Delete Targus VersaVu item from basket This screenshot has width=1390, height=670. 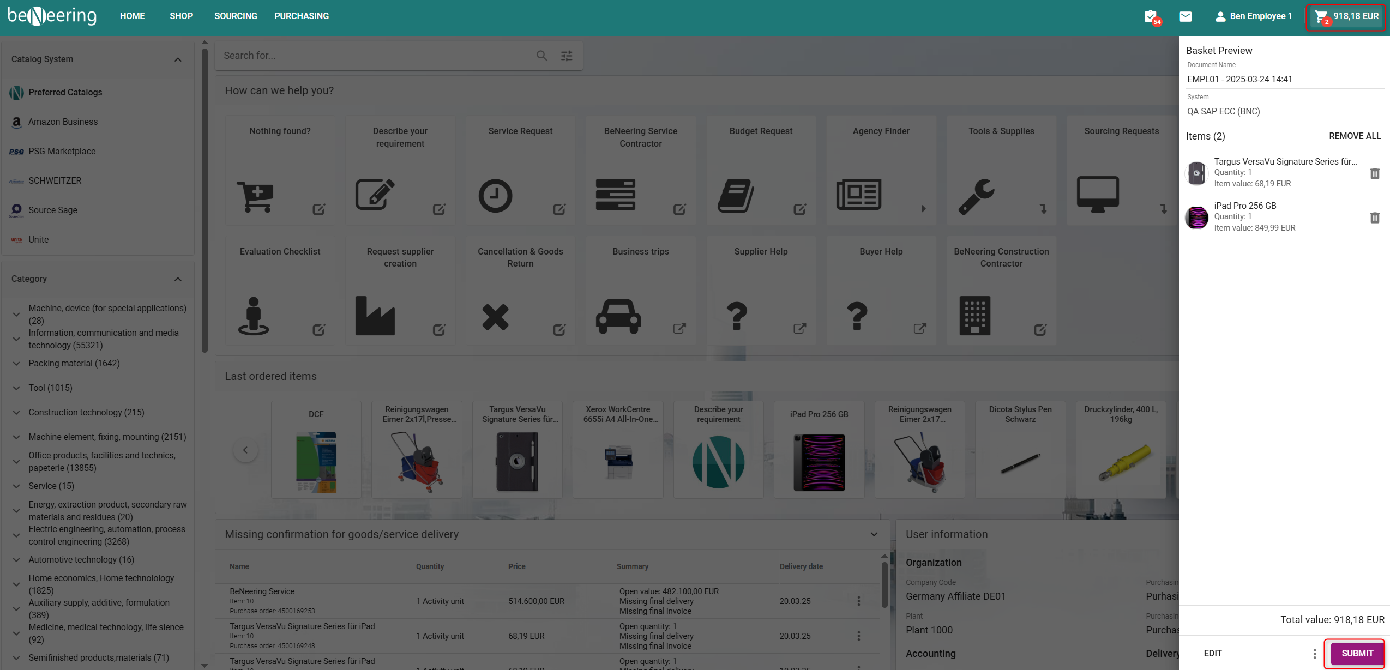pyautogui.click(x=1374, y=173)
